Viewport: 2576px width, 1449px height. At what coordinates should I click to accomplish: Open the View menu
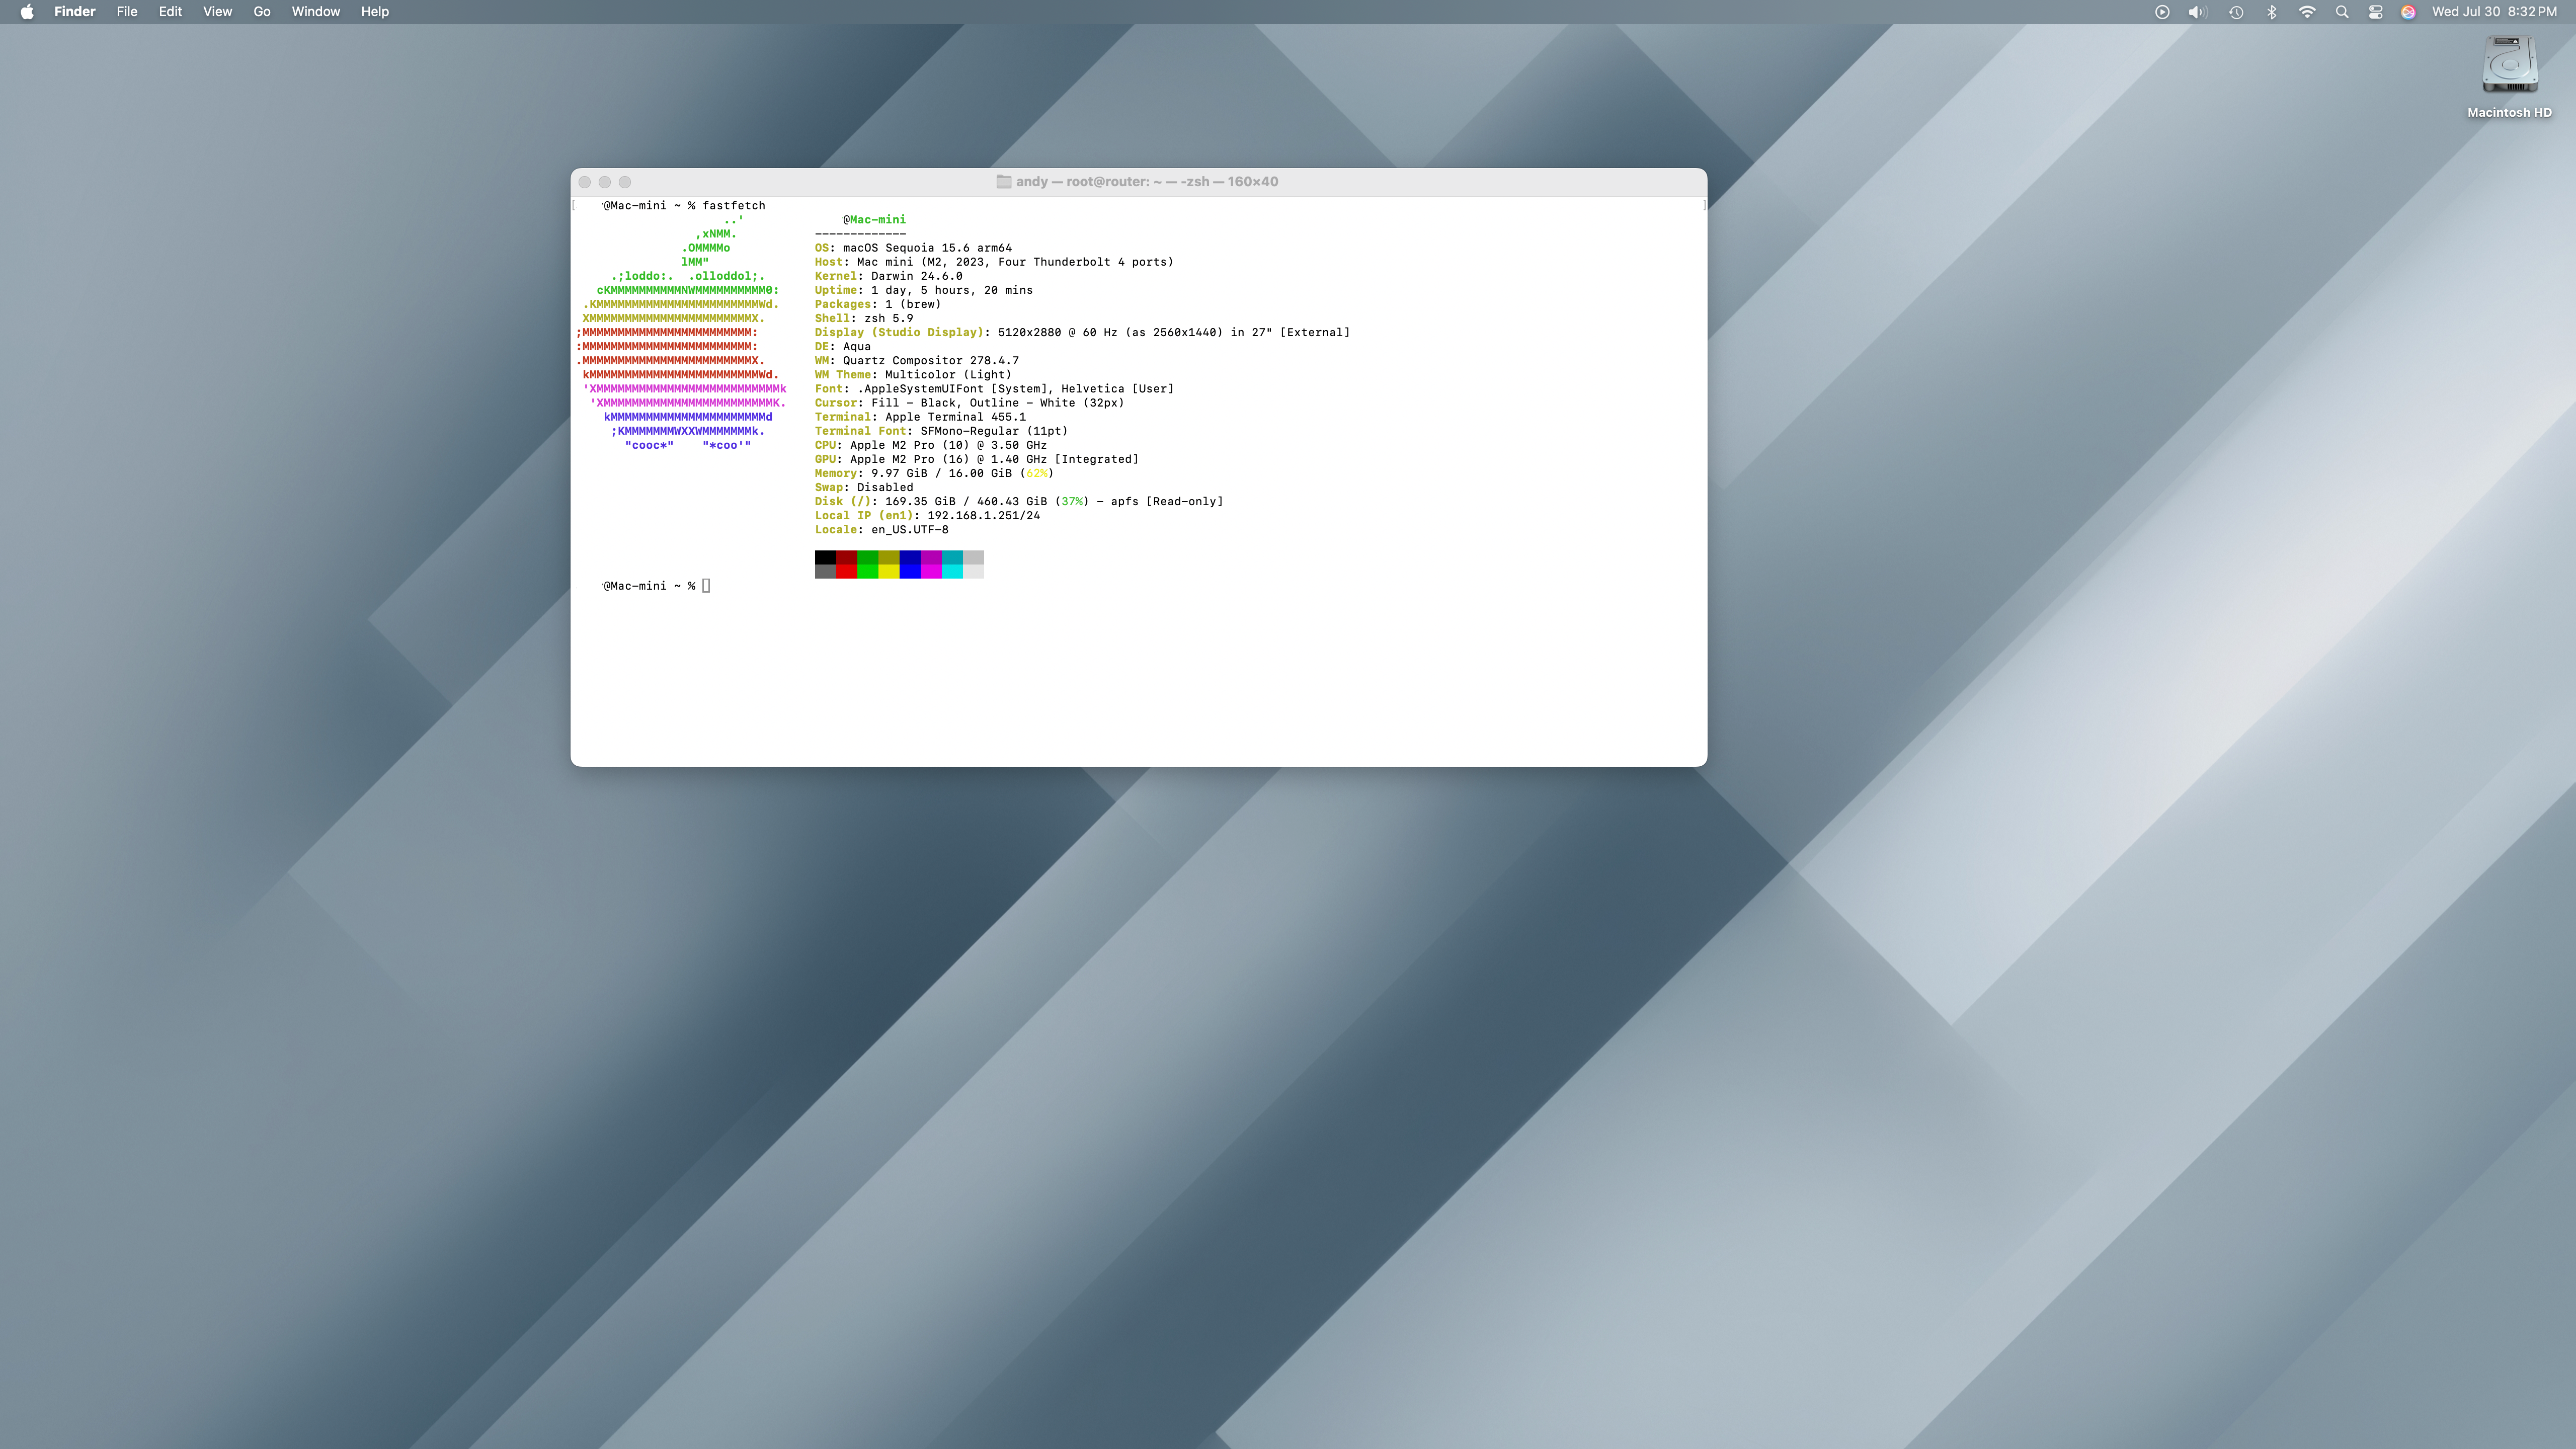[x=217, y=12]
